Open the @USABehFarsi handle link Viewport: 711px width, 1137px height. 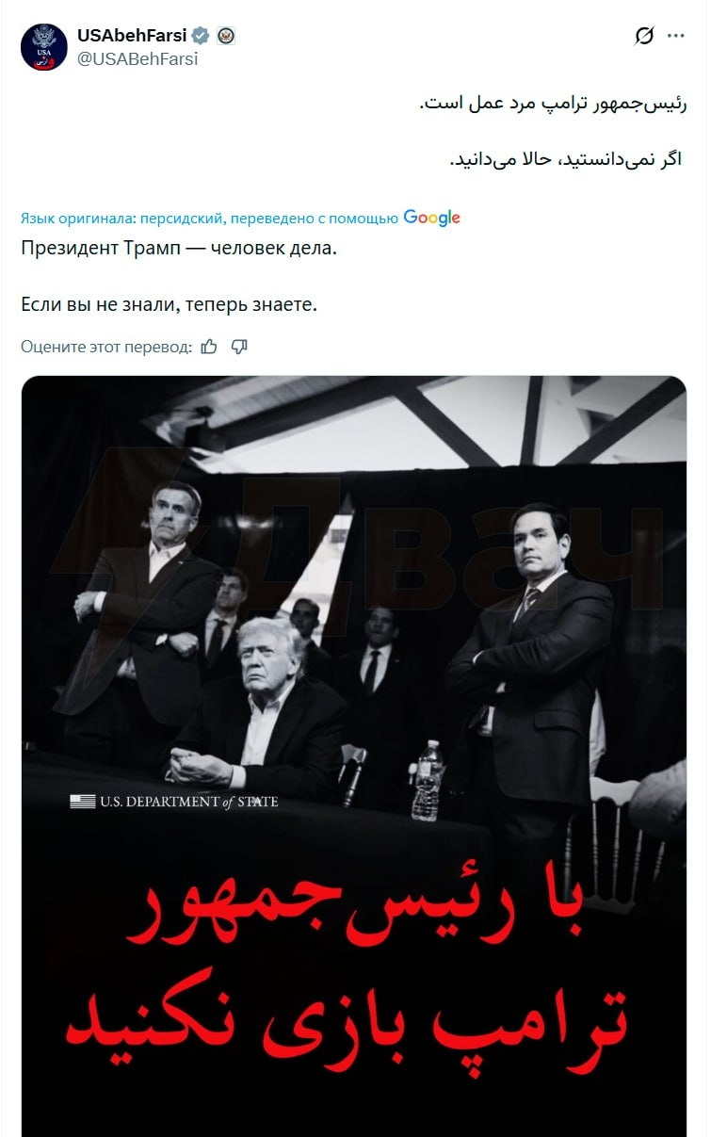click(x=137, y=58)
